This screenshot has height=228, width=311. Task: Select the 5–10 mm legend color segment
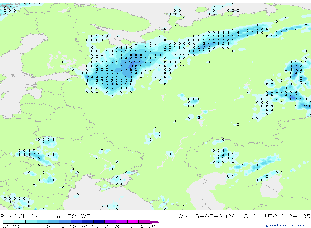[x=53, y=222]
